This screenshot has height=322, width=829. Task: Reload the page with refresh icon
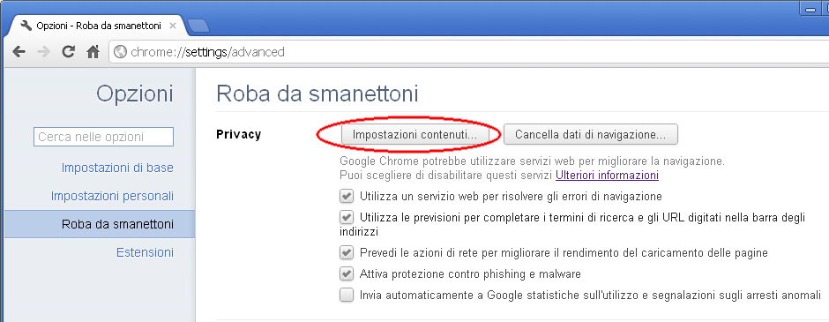click(x=68, y=52)
